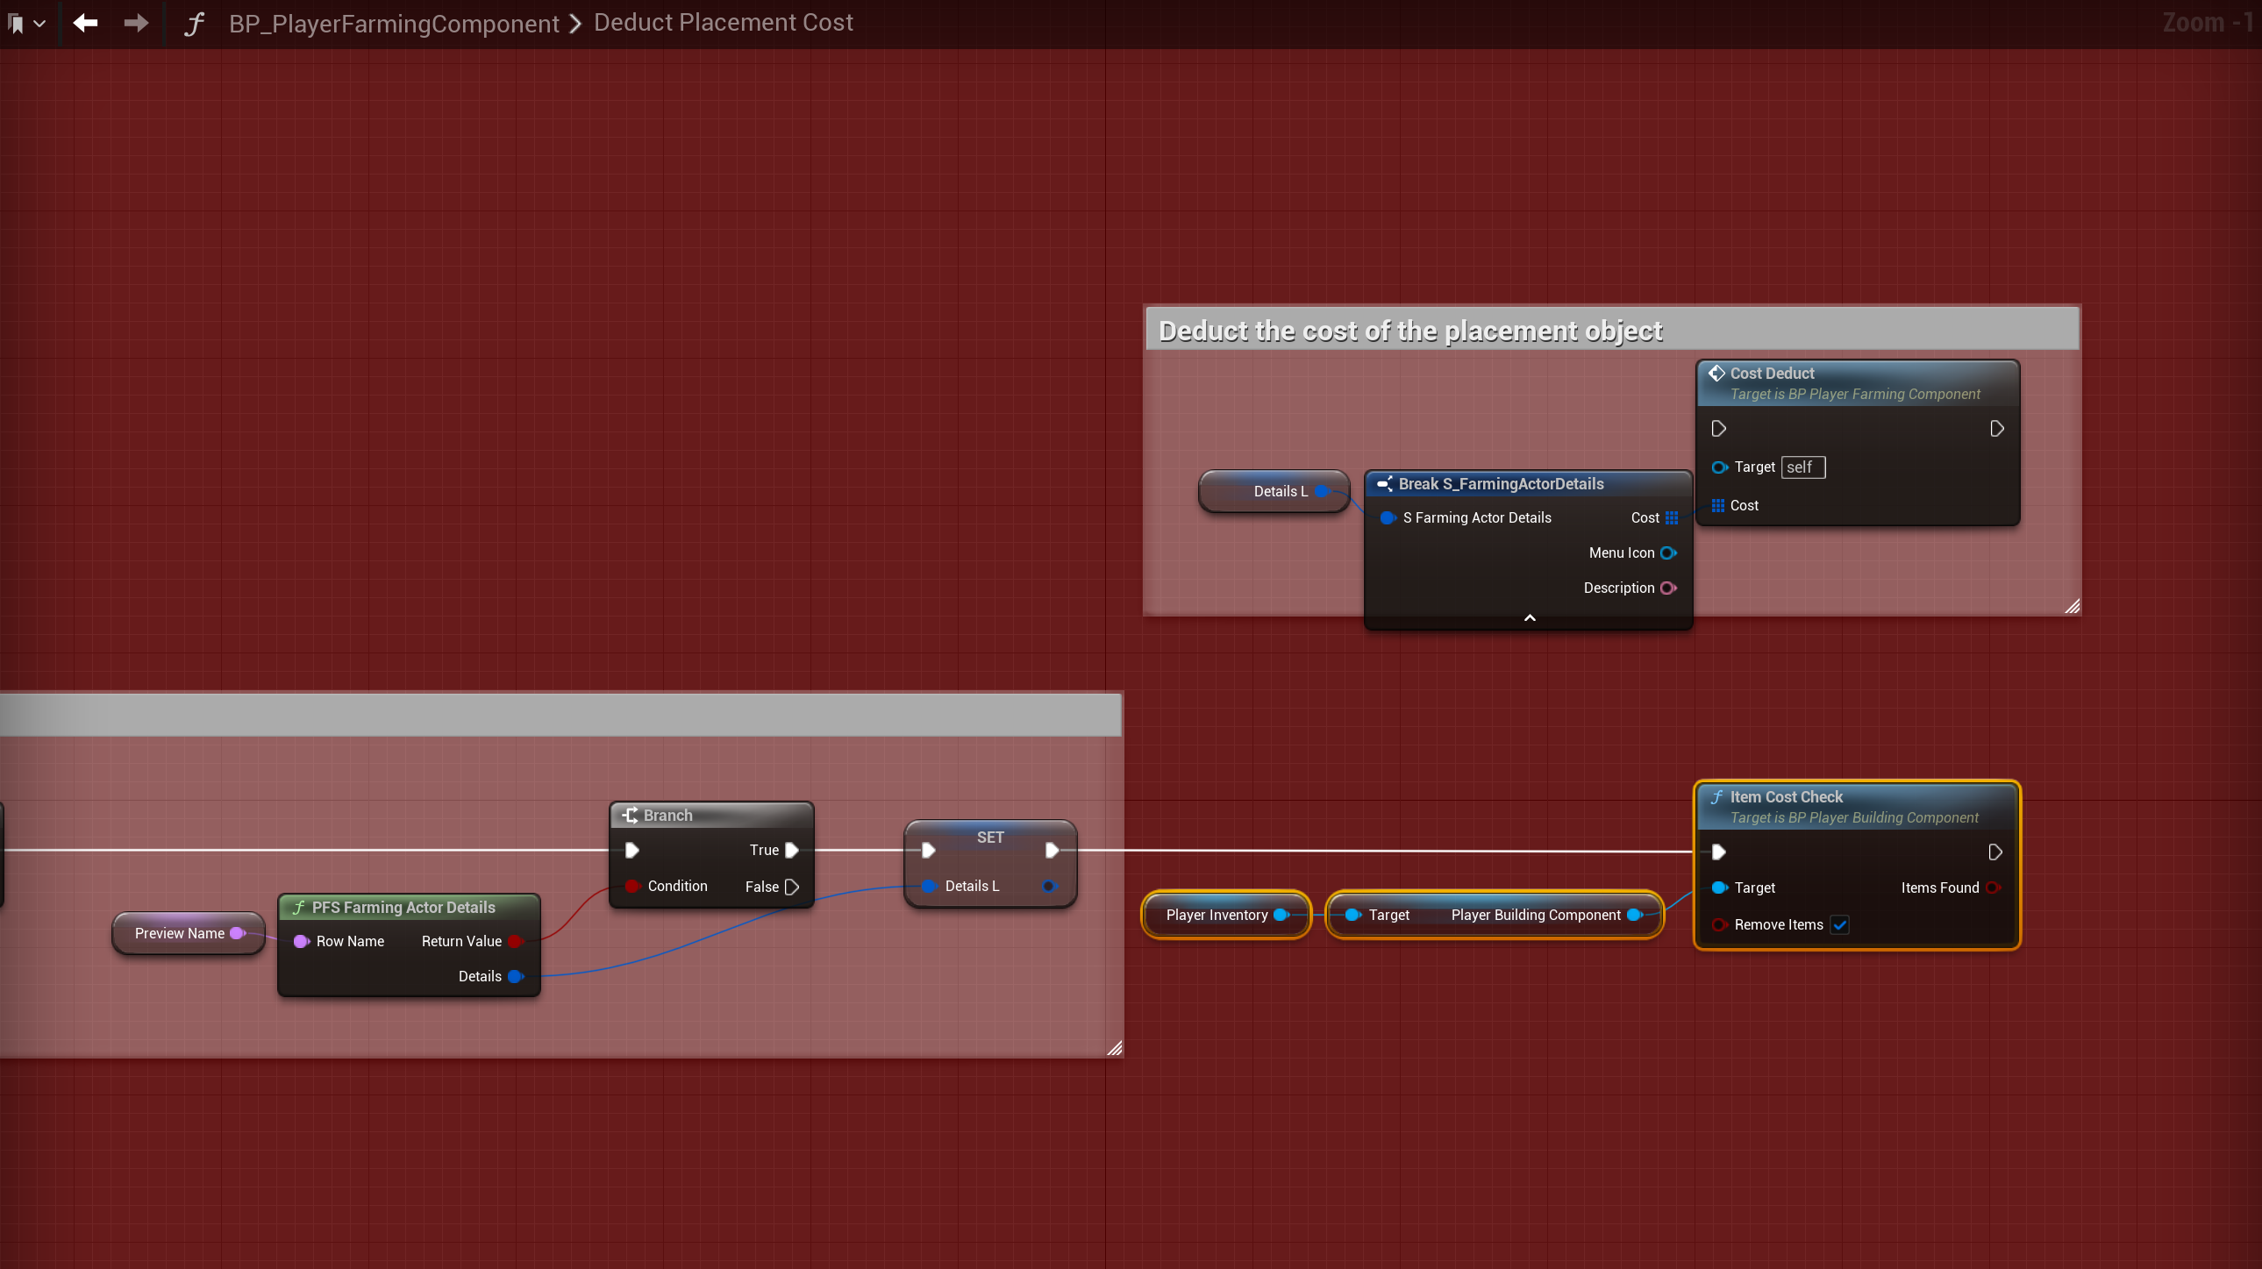Viewport: 2262px width, 1269px height.
Task: Click the Branch node True exec pin
Action: [791, 850]
